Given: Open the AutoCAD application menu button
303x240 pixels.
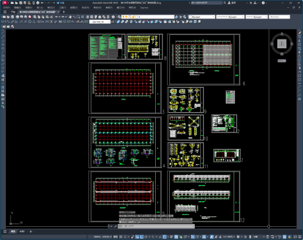Looking at the screenshot, I should pos(5,3).
